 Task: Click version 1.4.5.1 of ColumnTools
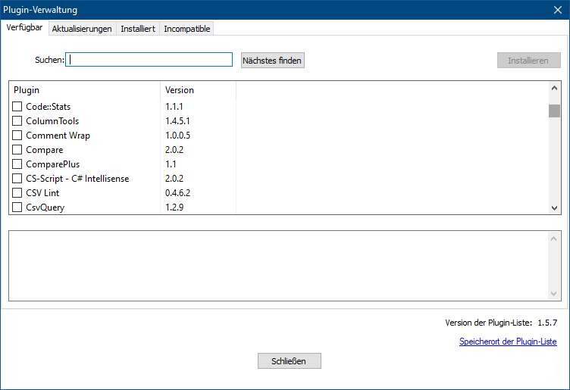pyautogui.click(x=177, y=121)
